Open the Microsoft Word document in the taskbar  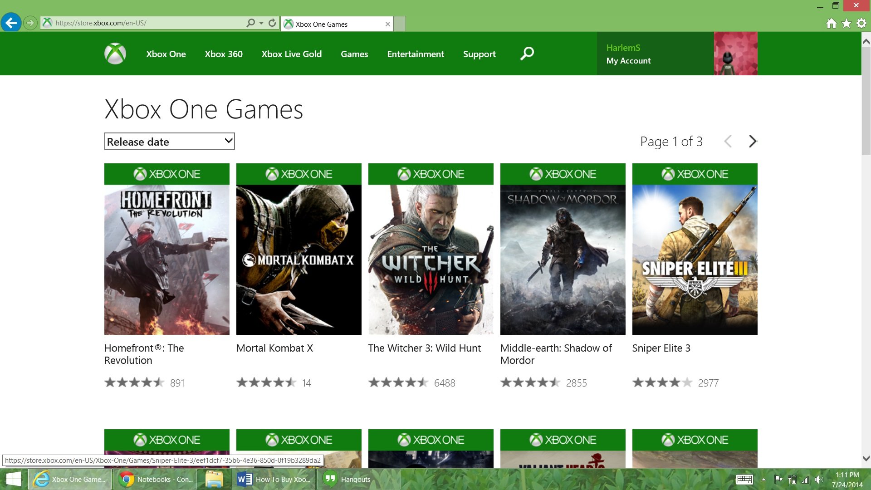(x=272, y=479)
